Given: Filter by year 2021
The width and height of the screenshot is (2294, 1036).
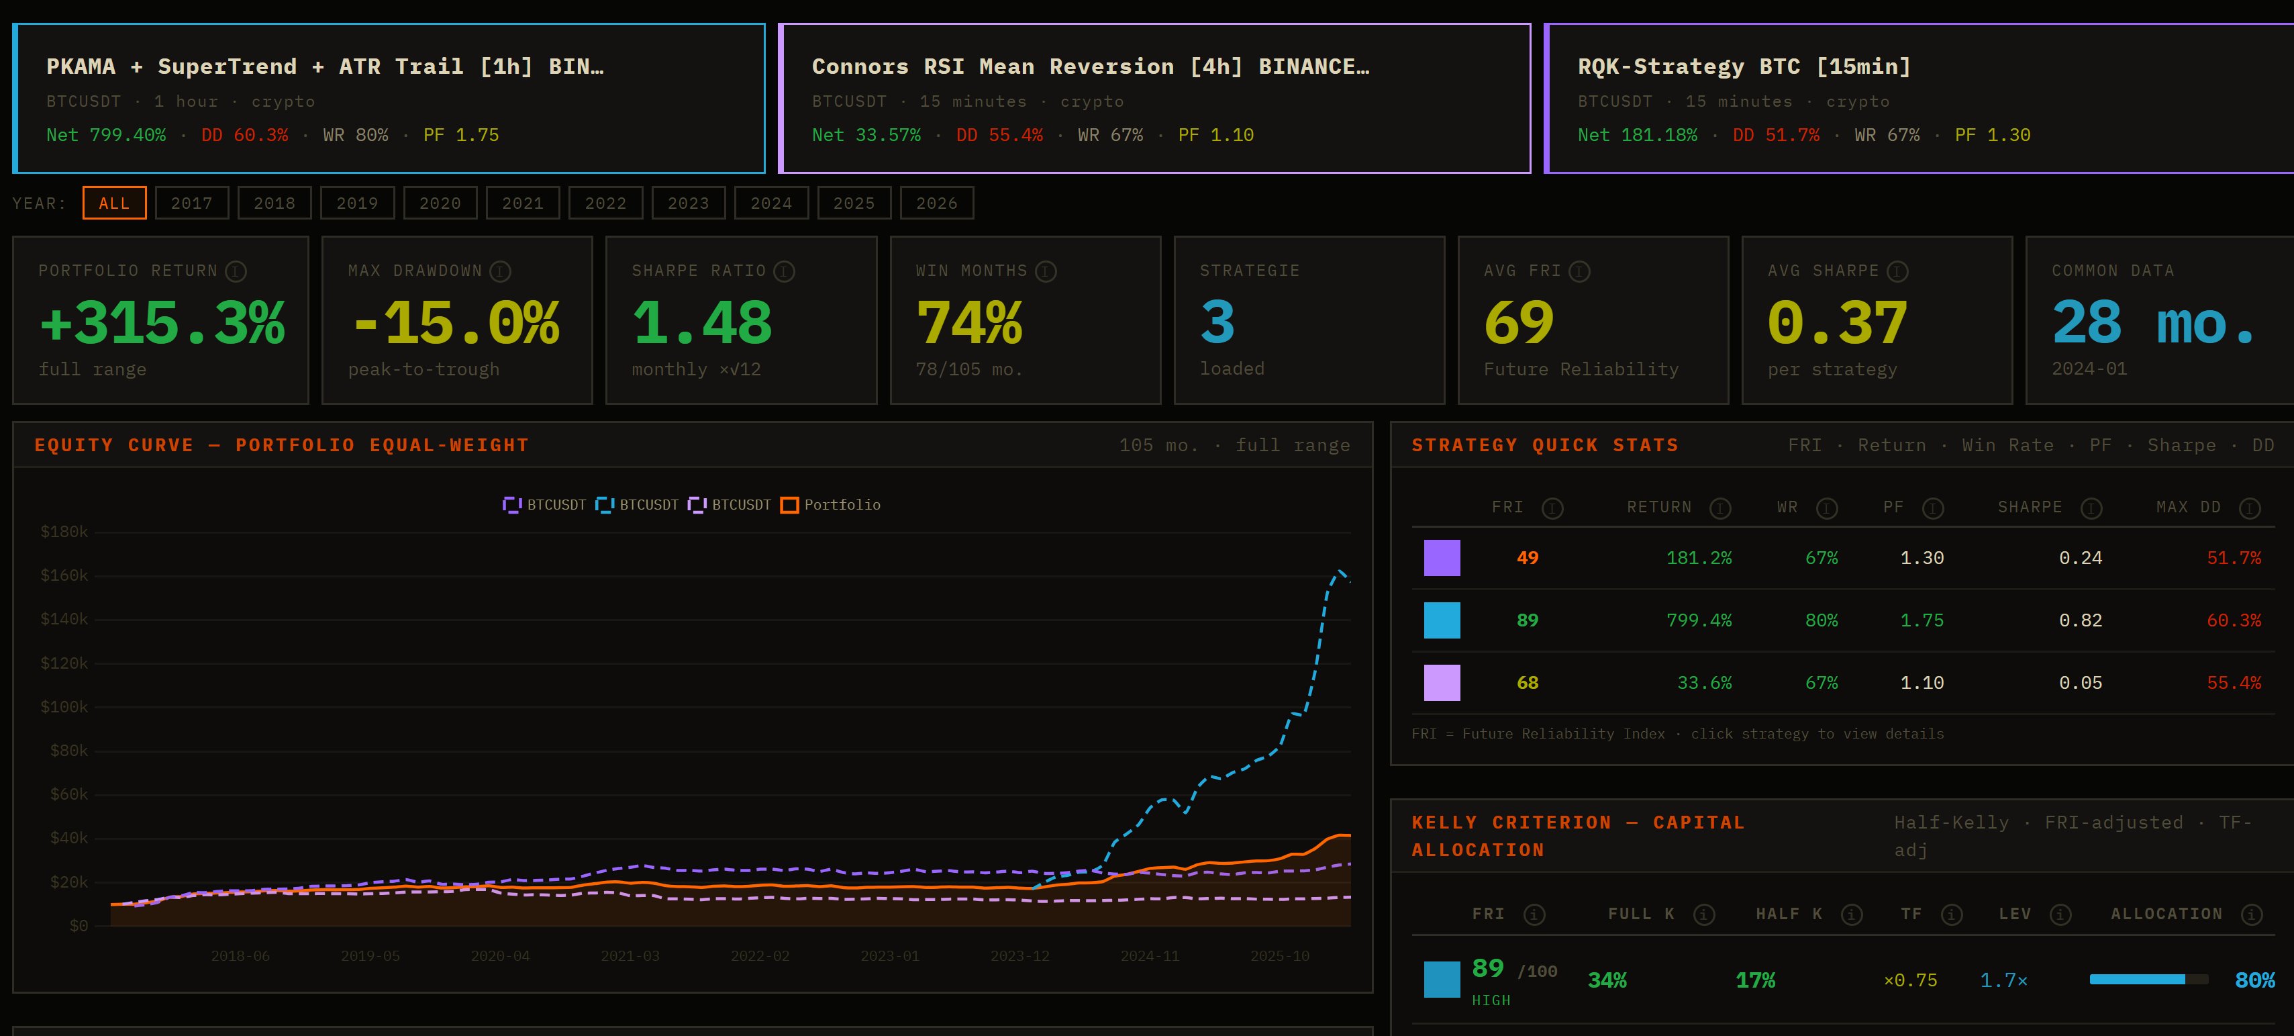Looking at the screenshot, I should tap(523, 203).
